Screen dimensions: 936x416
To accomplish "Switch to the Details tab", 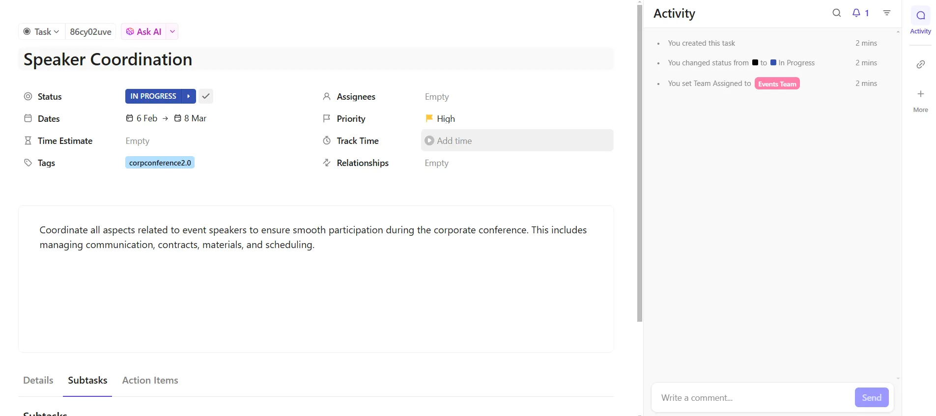I will [x=38, y=380].
